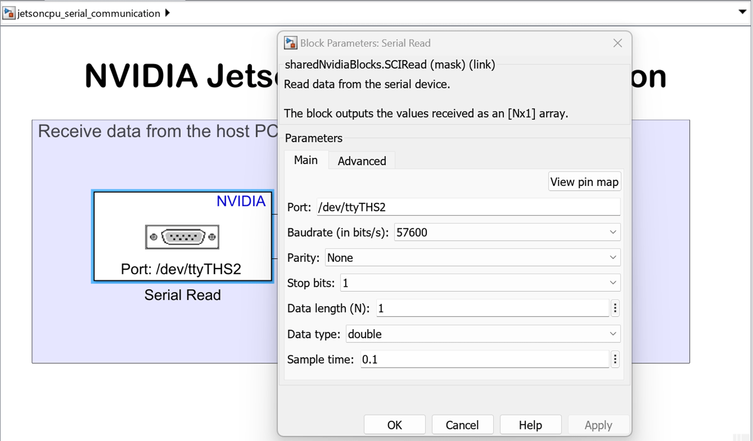Click the Port text field
The width and height of the screenshot is (753, 441).
468,207
